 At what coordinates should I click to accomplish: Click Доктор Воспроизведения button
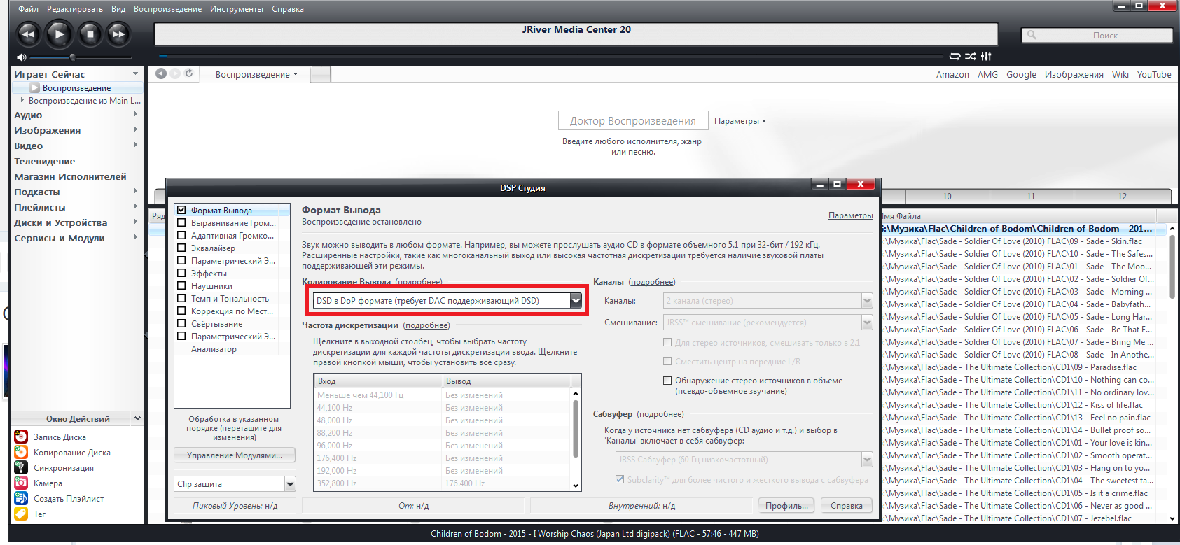click(x=633, y=120)
